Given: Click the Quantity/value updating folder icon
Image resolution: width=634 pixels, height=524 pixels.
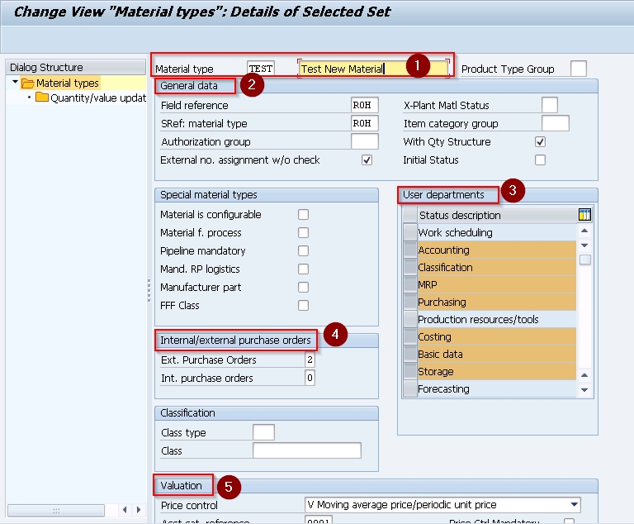Looking at the screenshot, I should pyautogui.click(x=42, y=98).
